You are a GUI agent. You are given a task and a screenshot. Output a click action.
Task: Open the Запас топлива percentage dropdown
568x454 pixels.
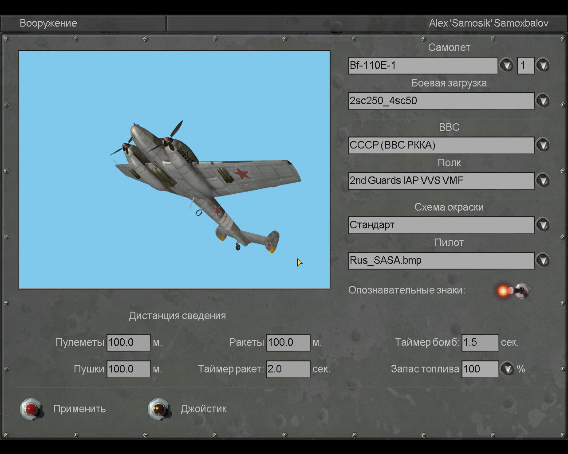click(507, 369)
